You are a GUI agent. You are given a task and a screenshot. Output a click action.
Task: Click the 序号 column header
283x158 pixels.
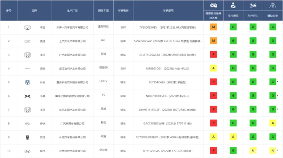(9, 11)
